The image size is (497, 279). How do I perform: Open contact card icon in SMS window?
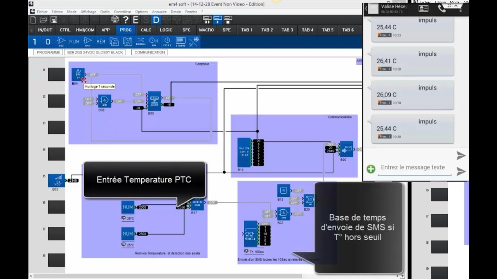click(424, 9)
